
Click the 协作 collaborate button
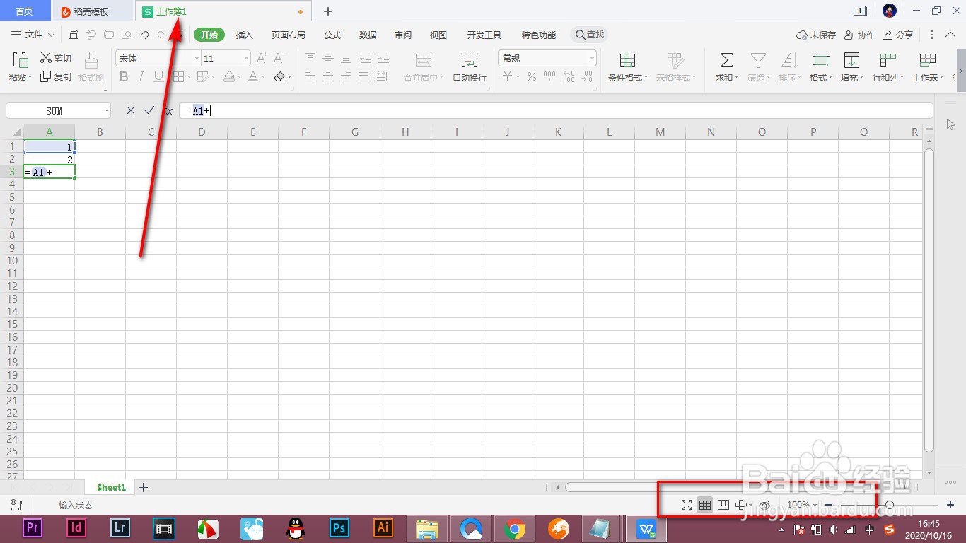860,35
